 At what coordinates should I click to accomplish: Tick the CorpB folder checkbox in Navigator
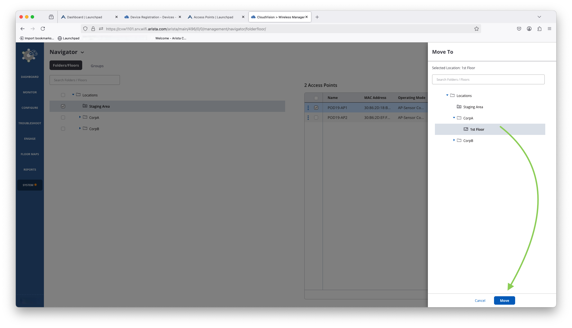[x=63, y=129]
